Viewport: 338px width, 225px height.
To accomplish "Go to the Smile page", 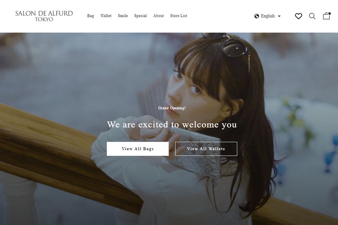I will [x=123, y=16].
